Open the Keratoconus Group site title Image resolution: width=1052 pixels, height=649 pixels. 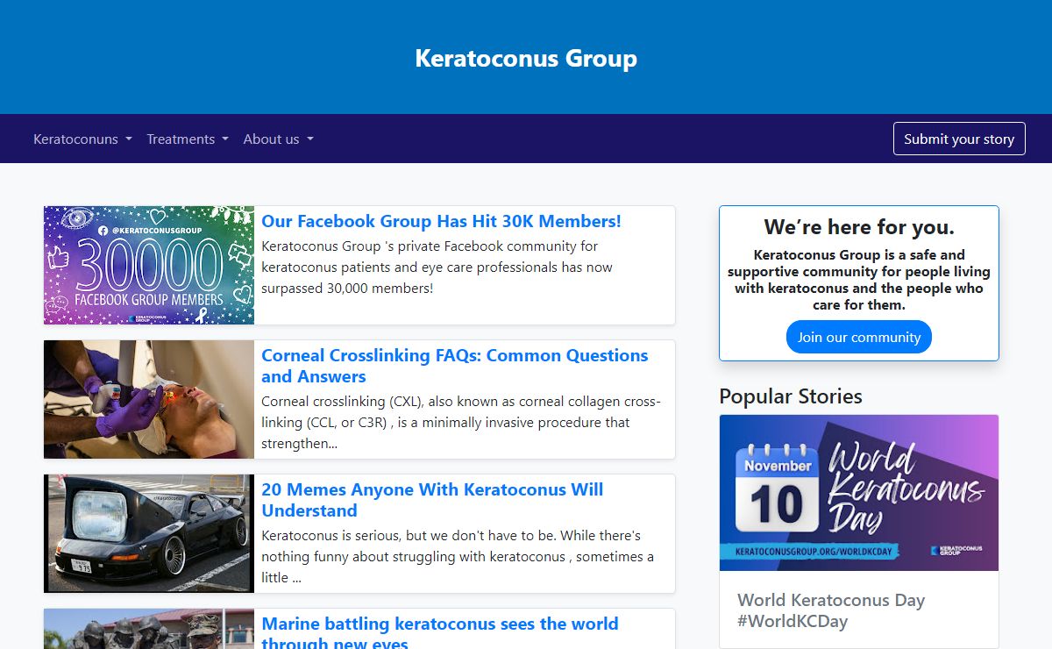click(x=526, y=58)
